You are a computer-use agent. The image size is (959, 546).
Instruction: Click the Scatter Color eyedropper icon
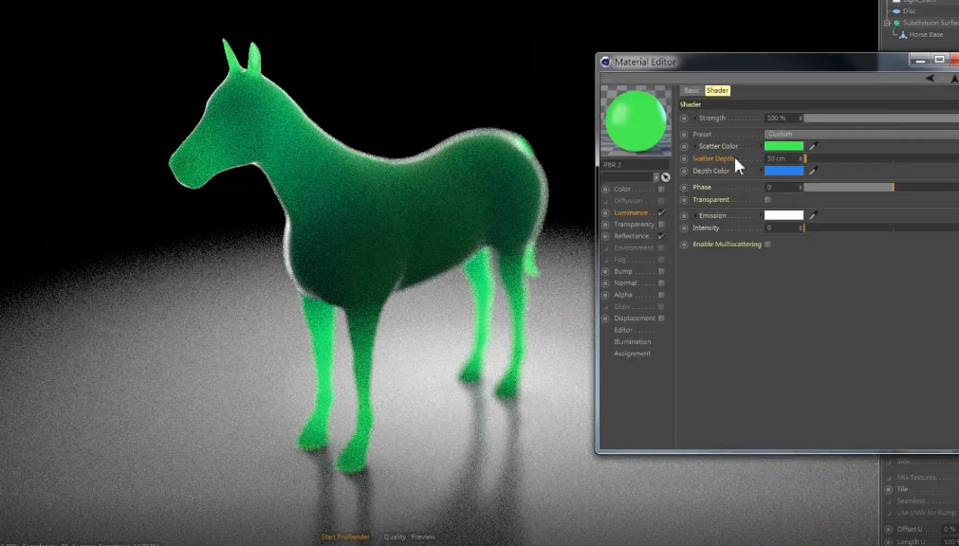[813, 146]
